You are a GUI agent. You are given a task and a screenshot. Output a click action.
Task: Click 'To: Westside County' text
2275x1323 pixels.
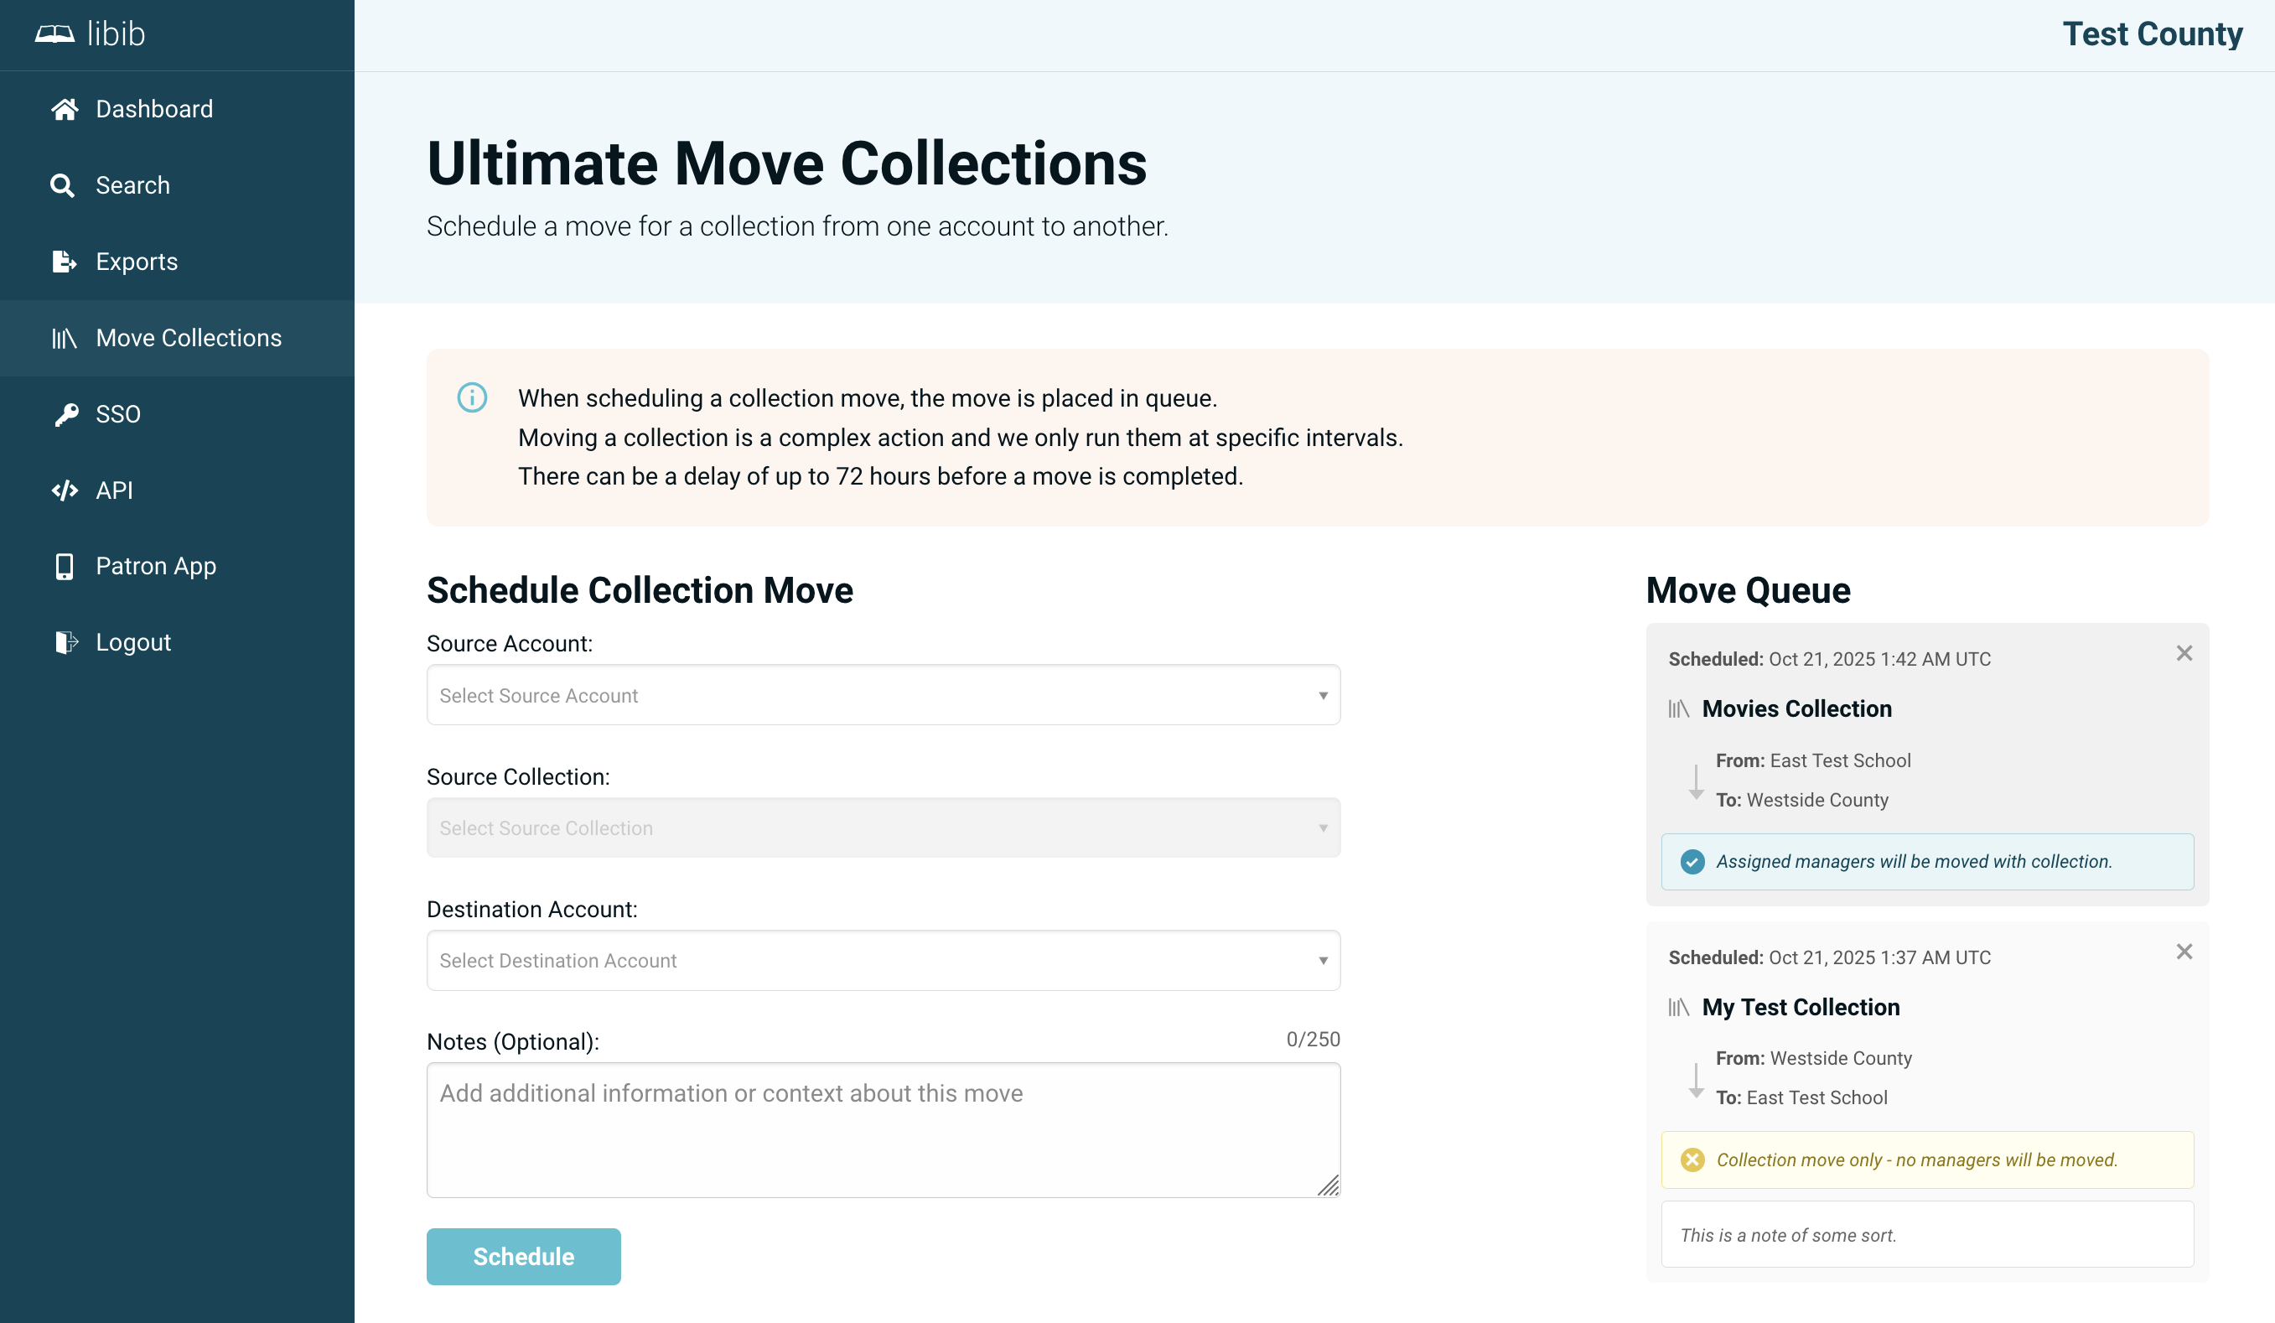1802,800
